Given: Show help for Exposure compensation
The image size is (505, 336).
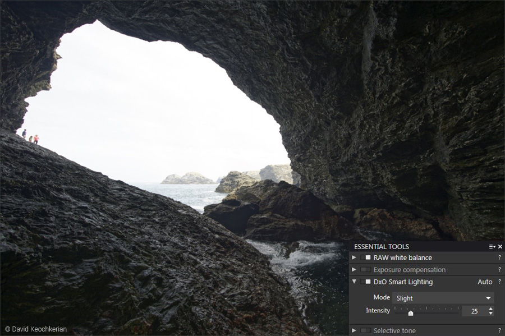Looking at the screenshot, I should coord(499,270).
